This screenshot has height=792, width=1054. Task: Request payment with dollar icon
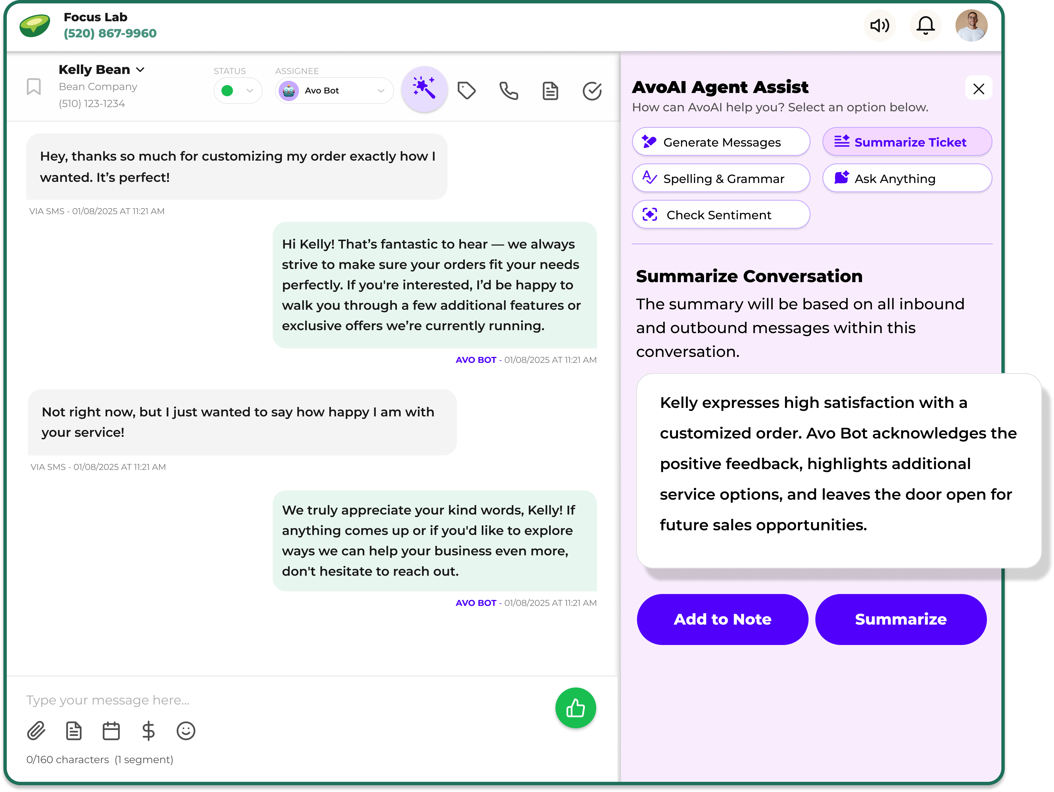(x=148, y=731)
